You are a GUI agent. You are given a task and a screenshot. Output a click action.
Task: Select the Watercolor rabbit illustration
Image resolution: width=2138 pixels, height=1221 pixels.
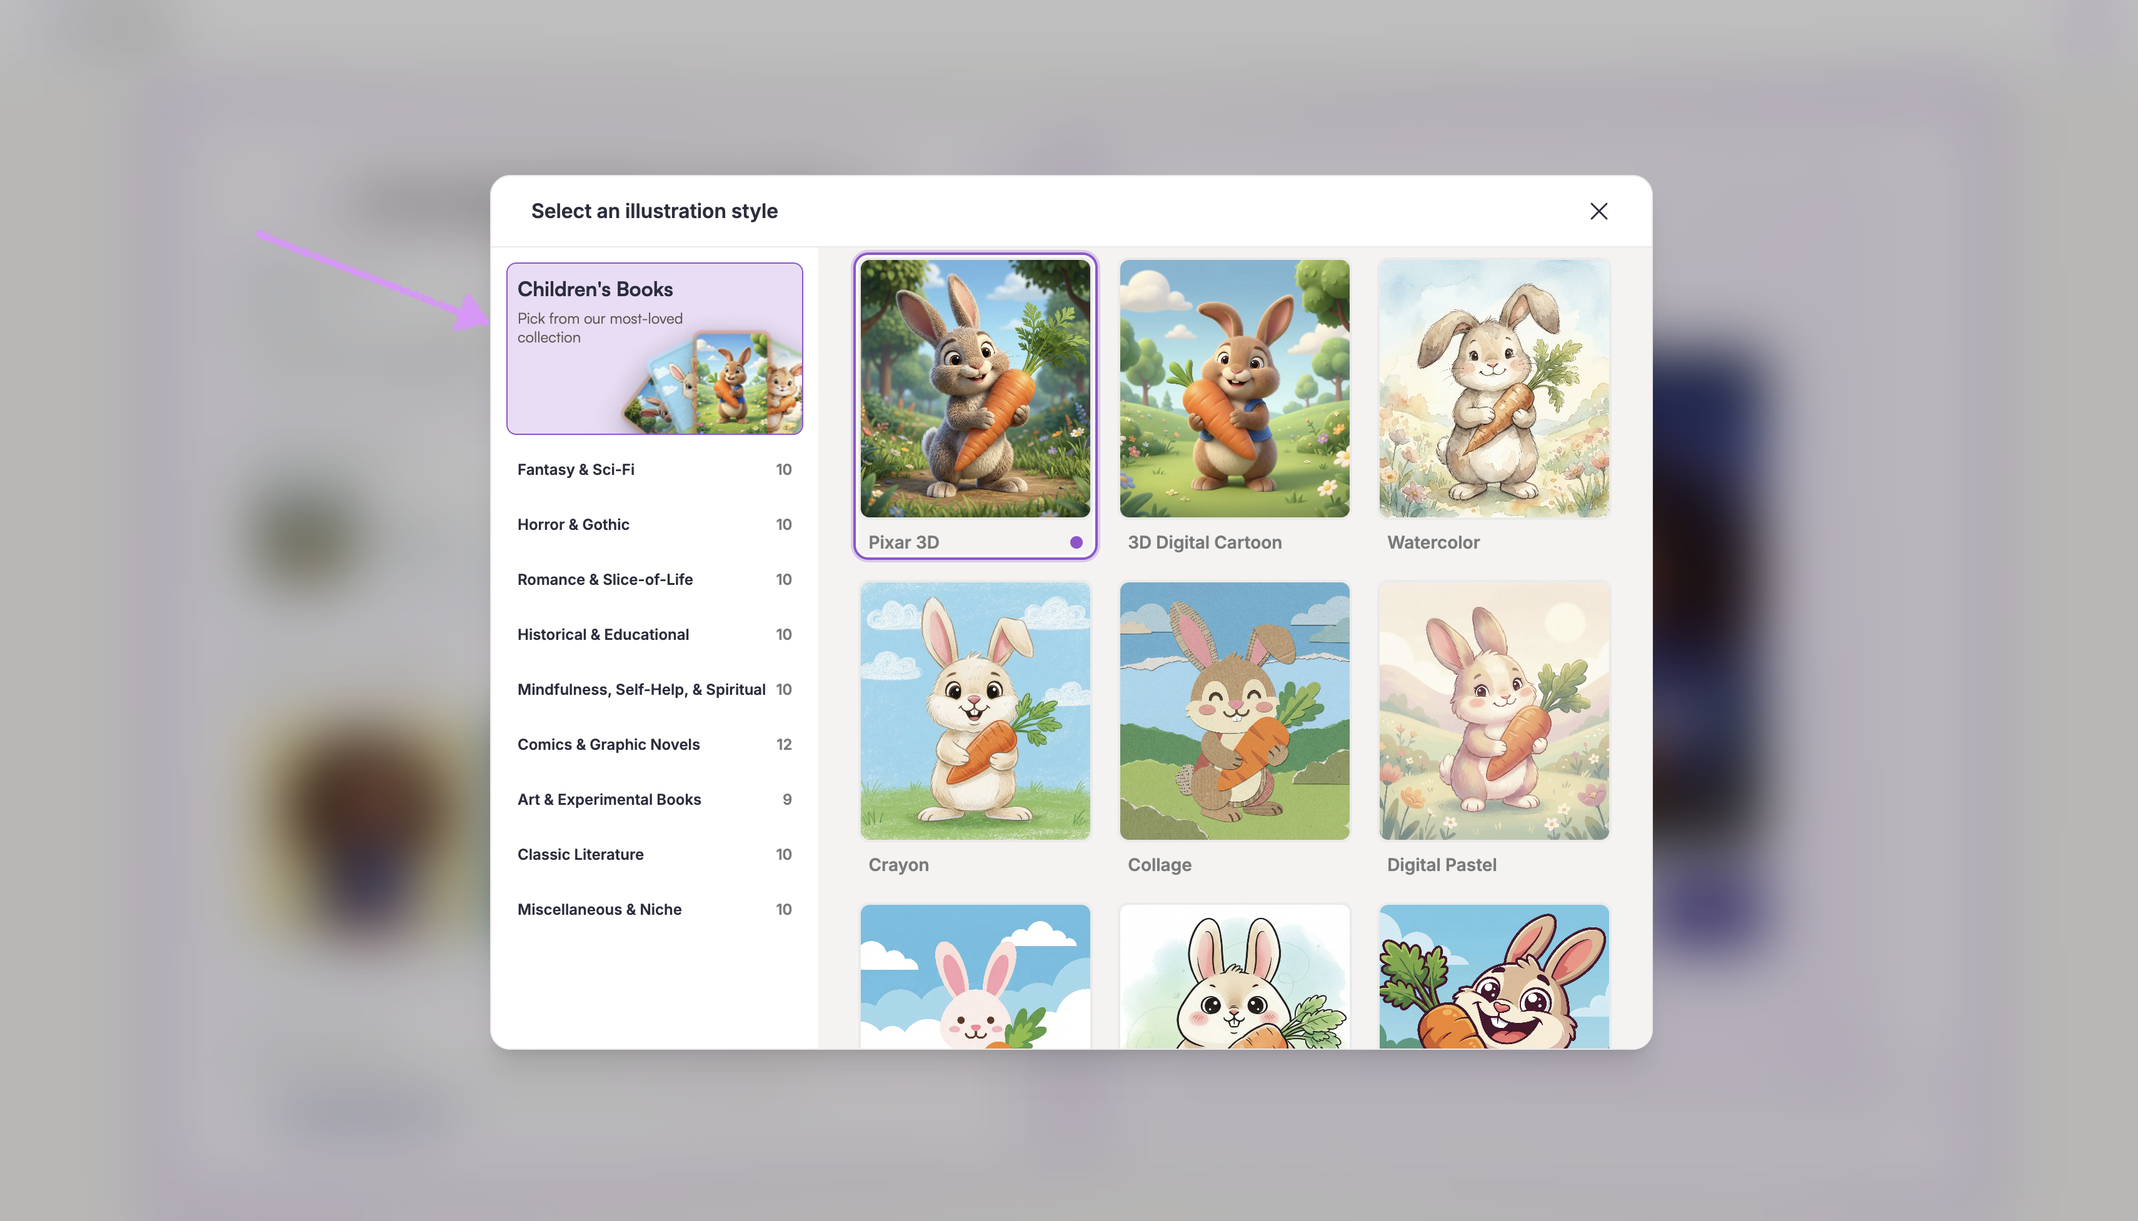(x=1493, y=388)
